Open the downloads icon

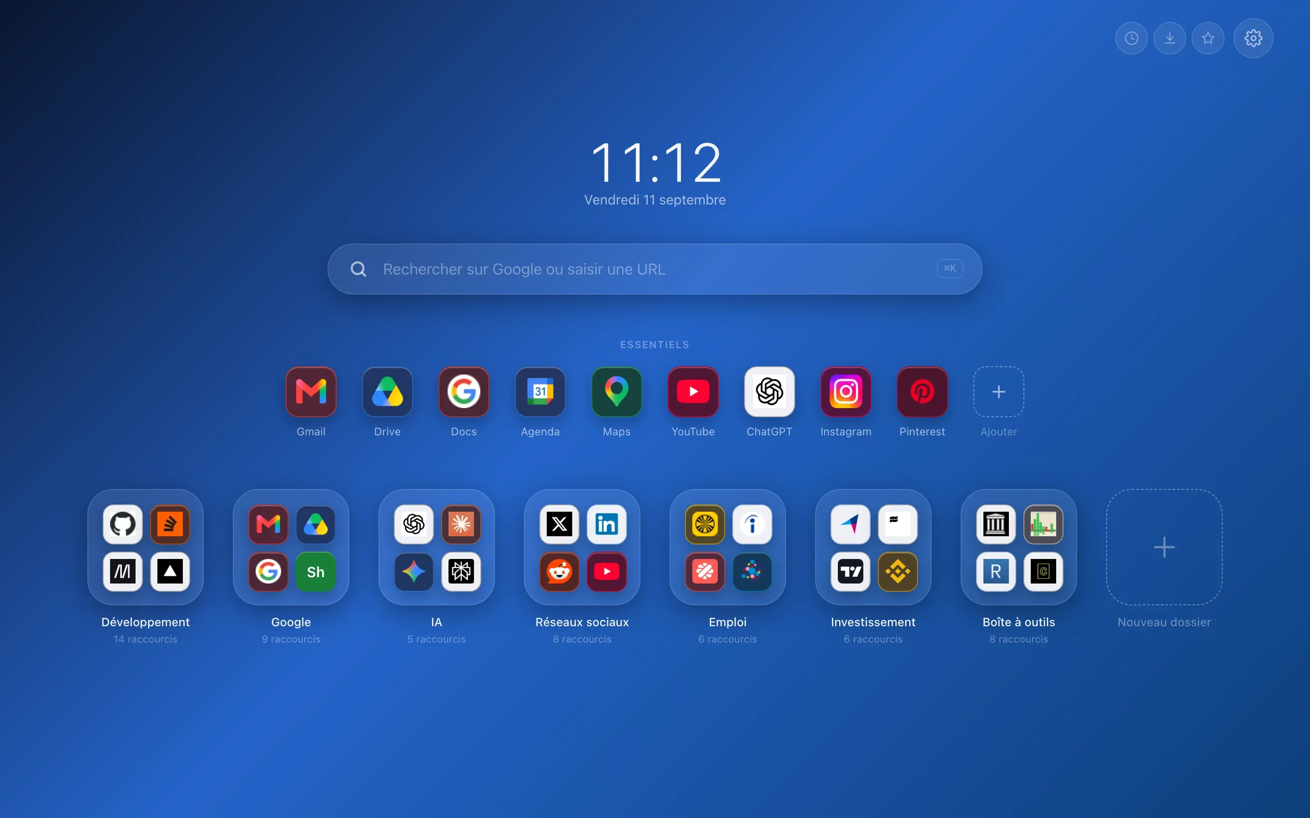[1170, 38]
